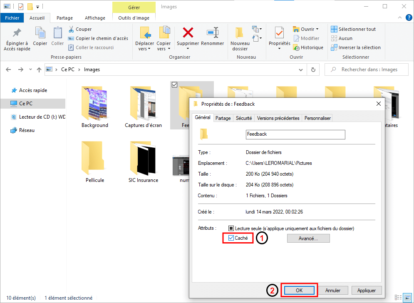
Task: Go back with the left arrow
Action: point(8,70)
